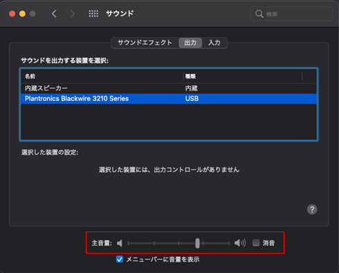Click the 内蔵 type cell
The height and width of the screenshot is (273, 339).
(192, 88)
